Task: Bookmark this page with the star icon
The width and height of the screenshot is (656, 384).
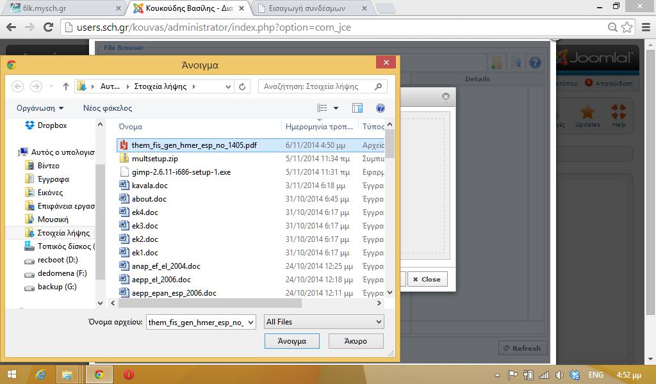Action: (x=627, y=27)
